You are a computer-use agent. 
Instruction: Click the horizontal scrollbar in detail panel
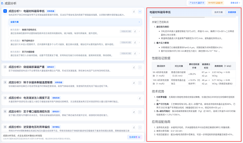click(x=178, y=17)
